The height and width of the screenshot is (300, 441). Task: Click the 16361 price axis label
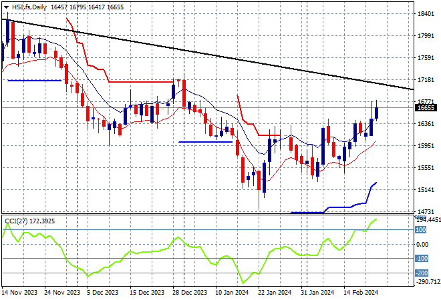click(x=426, y=124)
